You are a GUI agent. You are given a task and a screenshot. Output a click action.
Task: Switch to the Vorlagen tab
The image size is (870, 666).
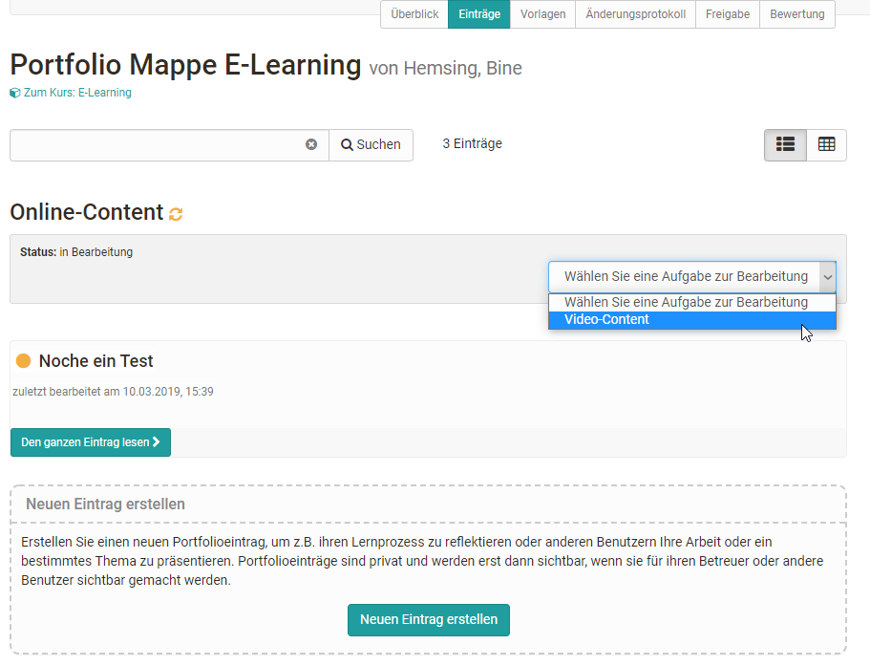(x=542, y=14)
